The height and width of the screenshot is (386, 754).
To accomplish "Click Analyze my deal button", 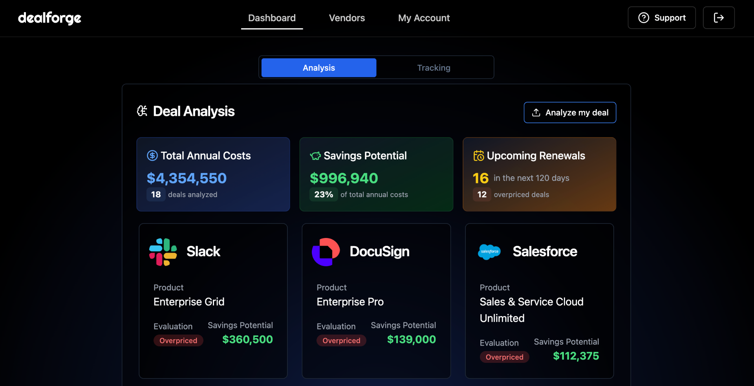I will [x=570, y=113].
